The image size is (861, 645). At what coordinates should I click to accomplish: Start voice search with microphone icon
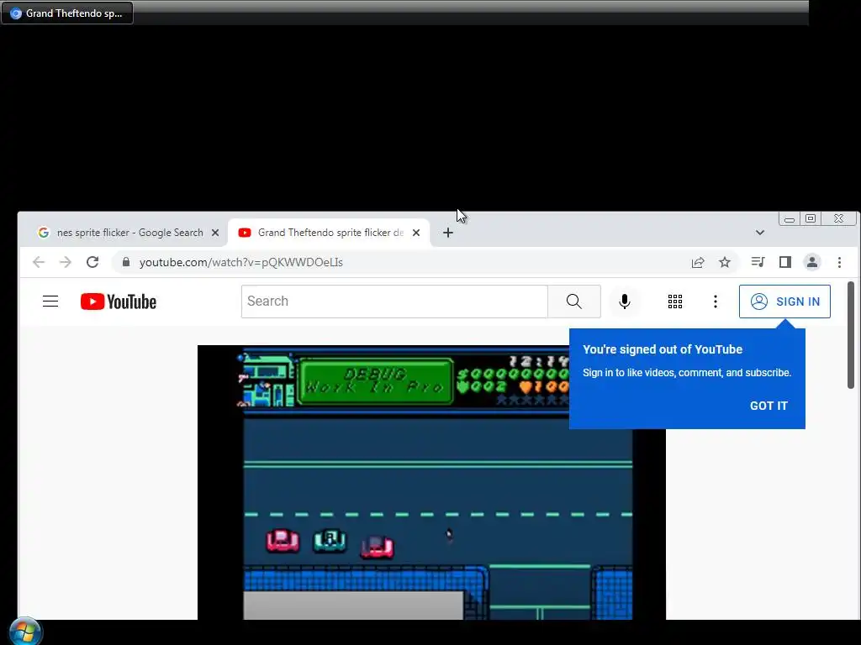625,302
